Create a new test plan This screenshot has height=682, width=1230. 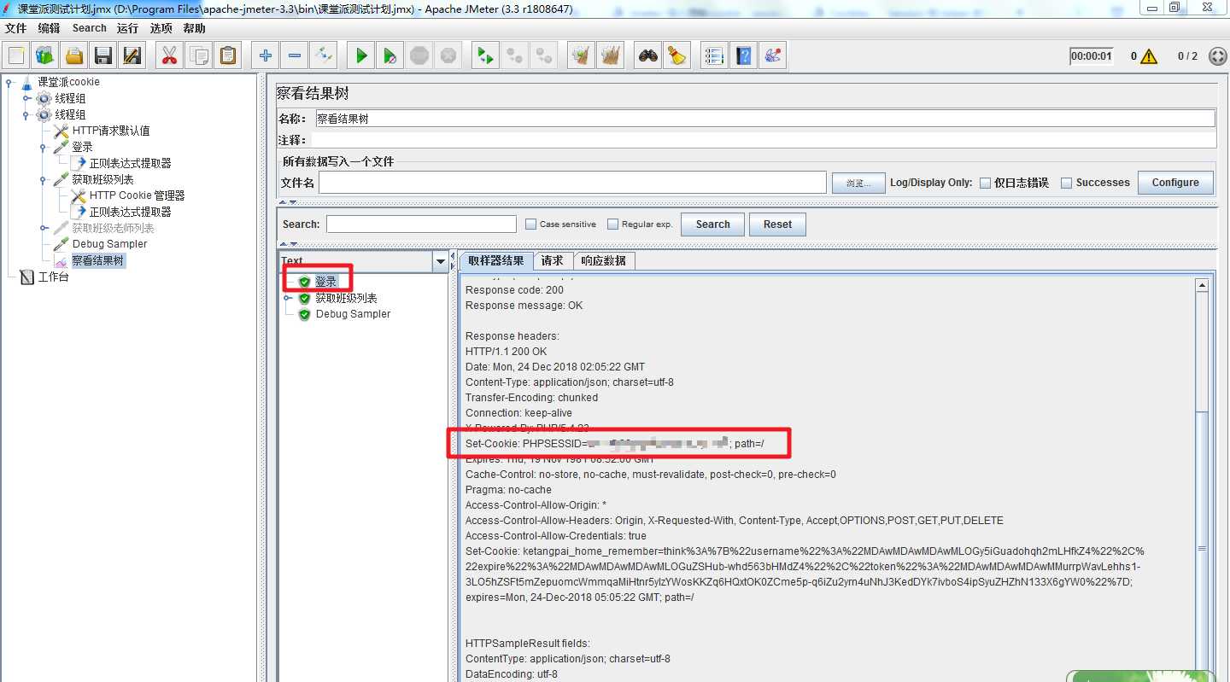(16, 55)
